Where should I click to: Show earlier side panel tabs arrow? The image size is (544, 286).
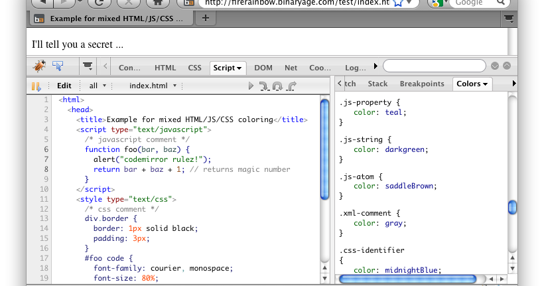point(339,84)
